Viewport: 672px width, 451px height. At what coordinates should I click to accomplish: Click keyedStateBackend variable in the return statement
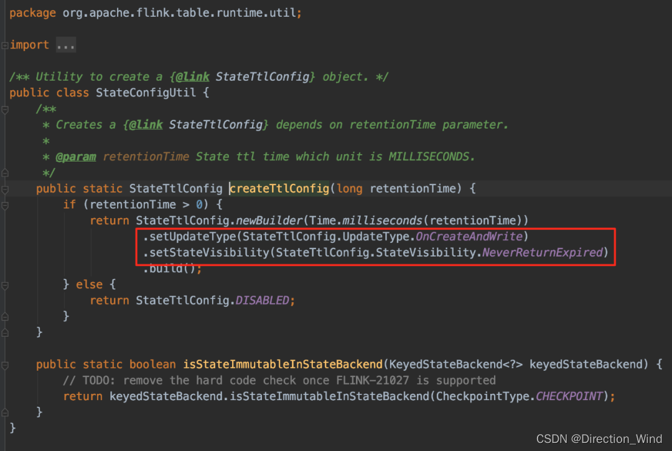click(x=166, y=397)
